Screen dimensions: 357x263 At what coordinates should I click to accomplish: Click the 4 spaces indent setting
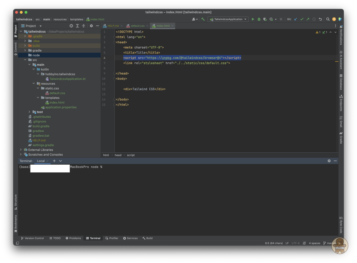[x=314, y=243]
